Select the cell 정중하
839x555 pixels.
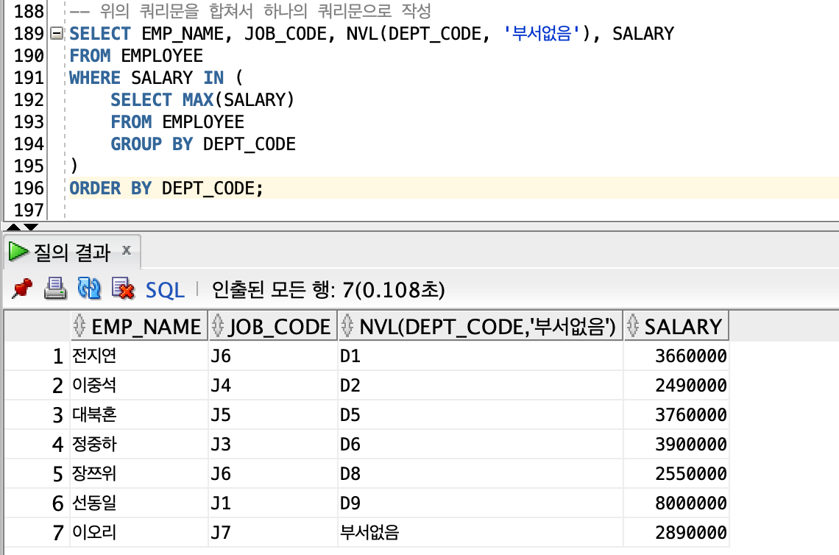[139, 444]
